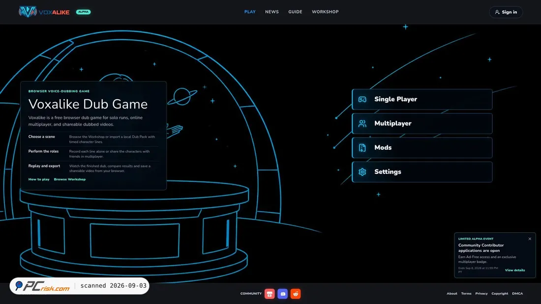Viewport: 541px width, 304px height.
Task: Open the Reddit community icon
Action: pyautogui.click(x=296, y=294)
